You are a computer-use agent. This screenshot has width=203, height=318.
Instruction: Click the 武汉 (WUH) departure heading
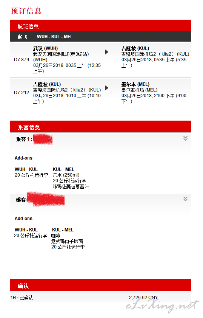point(46,48)
